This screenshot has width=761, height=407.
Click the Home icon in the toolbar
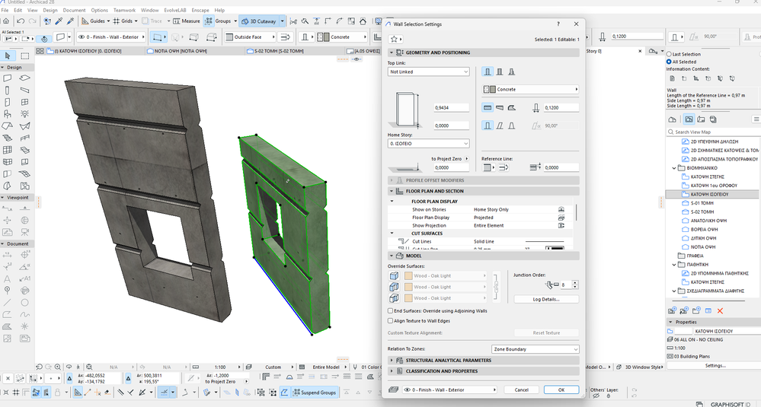point(6,21)
